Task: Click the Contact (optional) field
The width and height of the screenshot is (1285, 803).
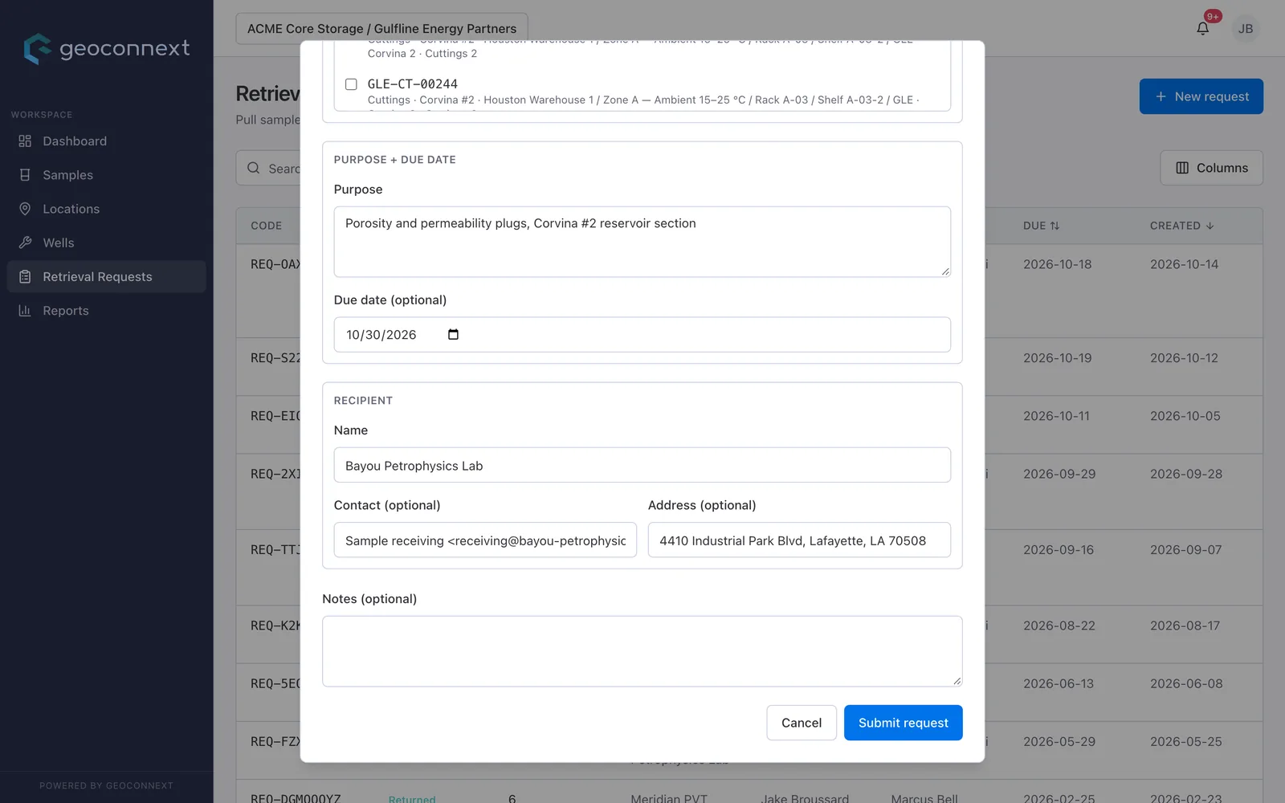Action: [485, 540]
